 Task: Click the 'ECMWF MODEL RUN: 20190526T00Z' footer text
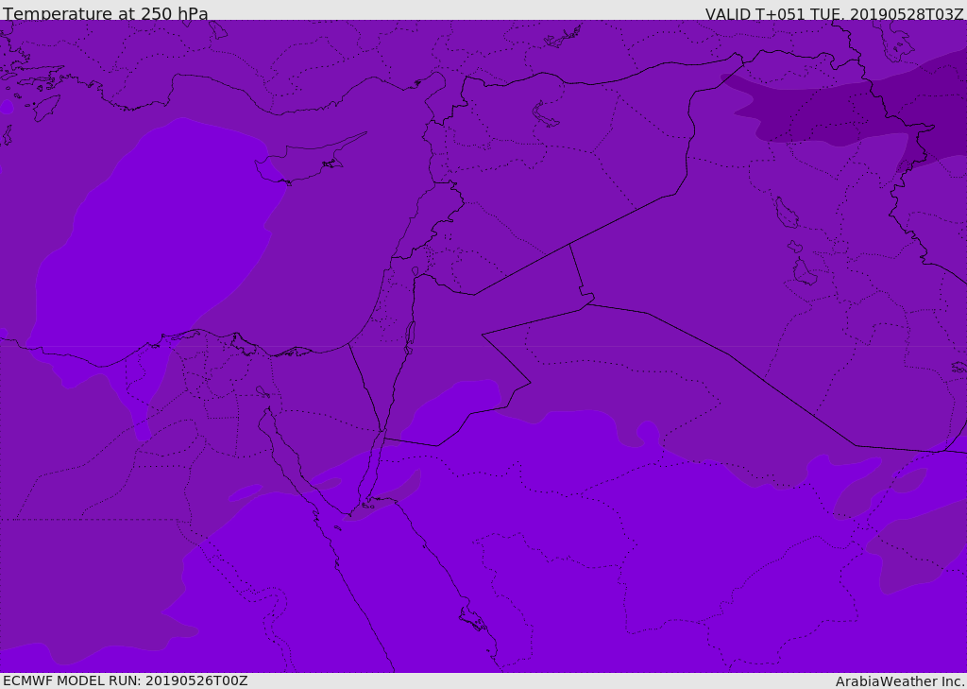[126, 680]
